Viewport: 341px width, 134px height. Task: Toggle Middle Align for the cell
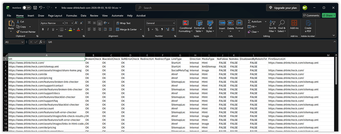tap(94, 23)
